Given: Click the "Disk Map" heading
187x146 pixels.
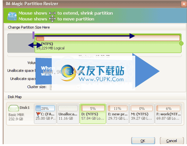Looking at the screenshot, I should point(15,97).
